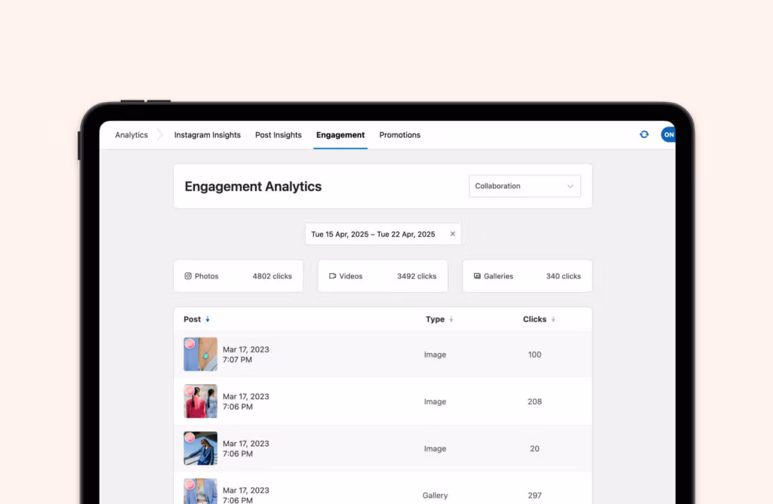Click the chevron on the Collaboration selector
The height and width of the screenshot is (504, 773).
571,186
